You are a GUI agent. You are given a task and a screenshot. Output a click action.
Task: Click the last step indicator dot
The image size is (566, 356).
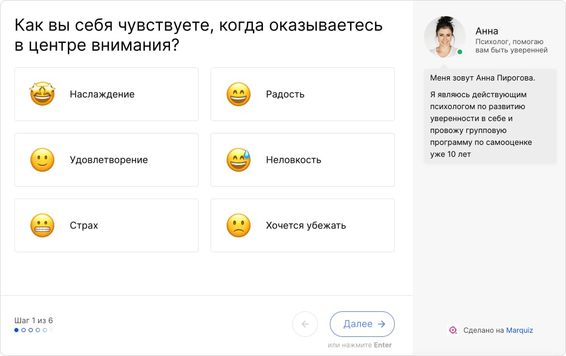(x=51, y=330)
